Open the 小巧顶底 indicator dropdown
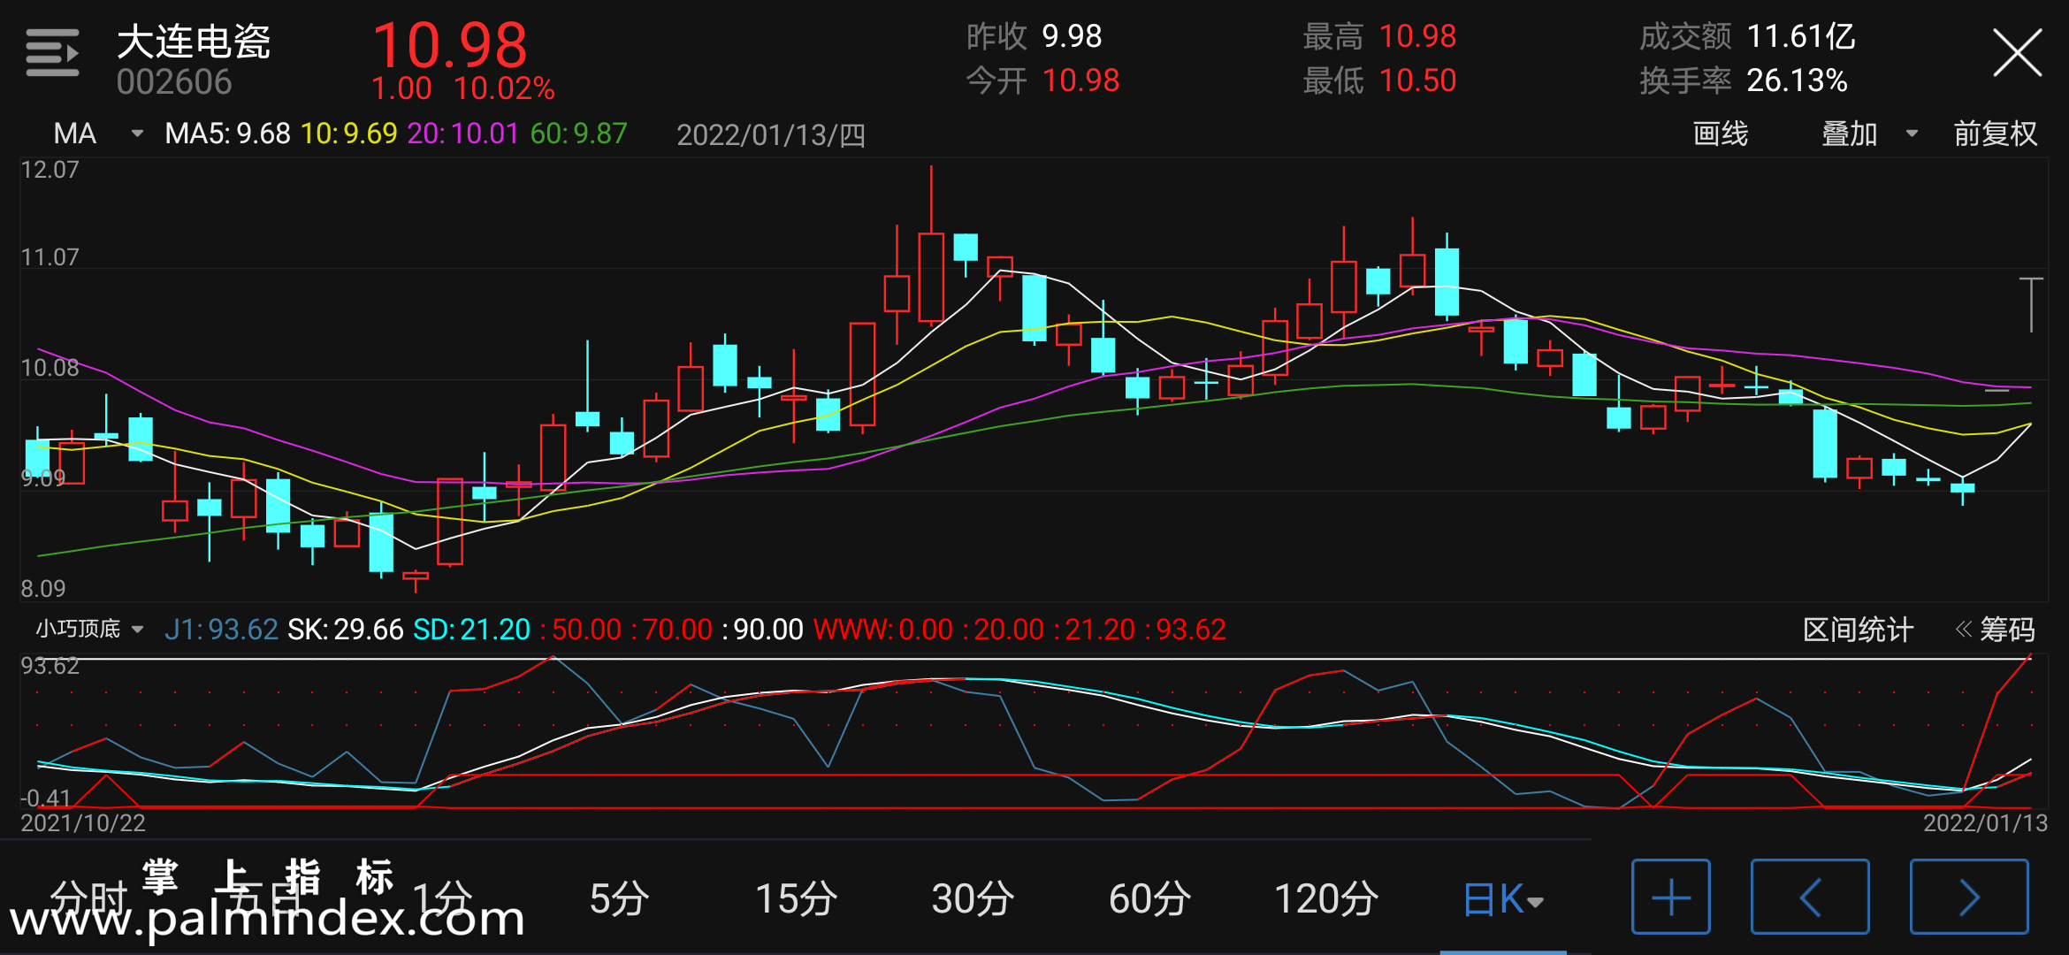The width and height of the screenshot is (2069, 955). click(89, 629)
